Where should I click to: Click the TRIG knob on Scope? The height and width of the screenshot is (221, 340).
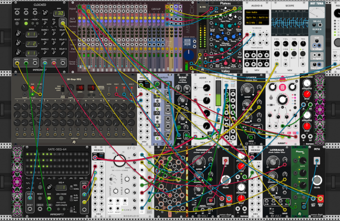[x=303, y=44]
